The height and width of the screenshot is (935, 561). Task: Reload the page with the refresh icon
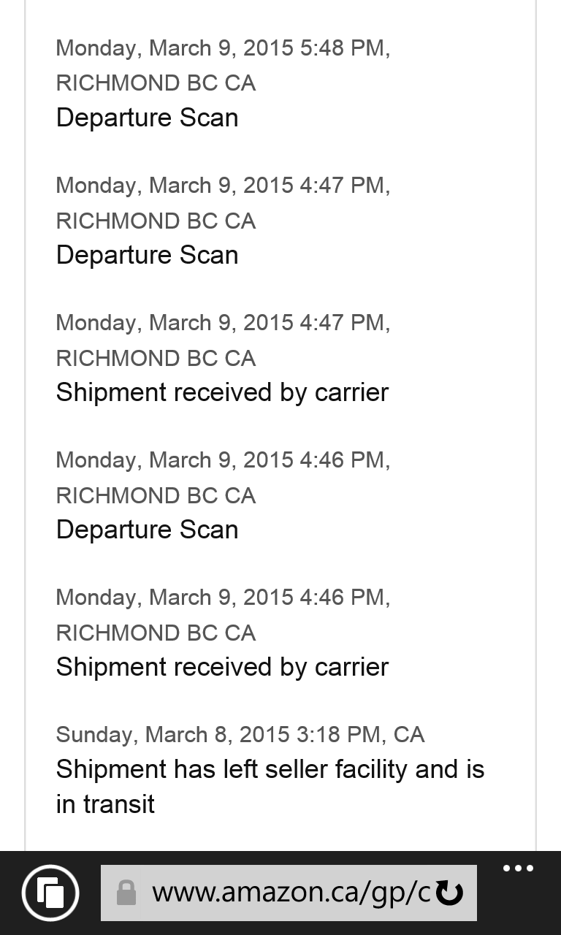click(x=449, y=893)
